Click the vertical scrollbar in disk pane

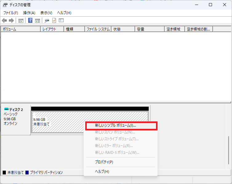[x=228, y=150]
